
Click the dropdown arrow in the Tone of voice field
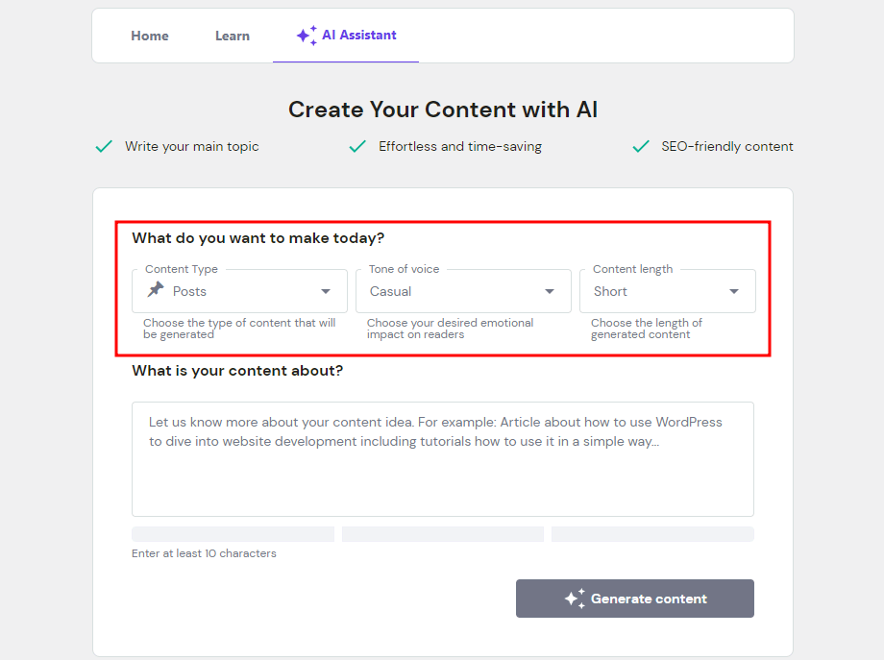click(548, 291)
